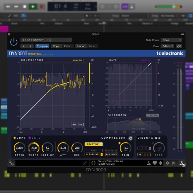Image resolution: width=193 pixels, height=193 pixels.
Task: Click the ADAPTIVE label above compressor graph
Action: click(78, 60)
